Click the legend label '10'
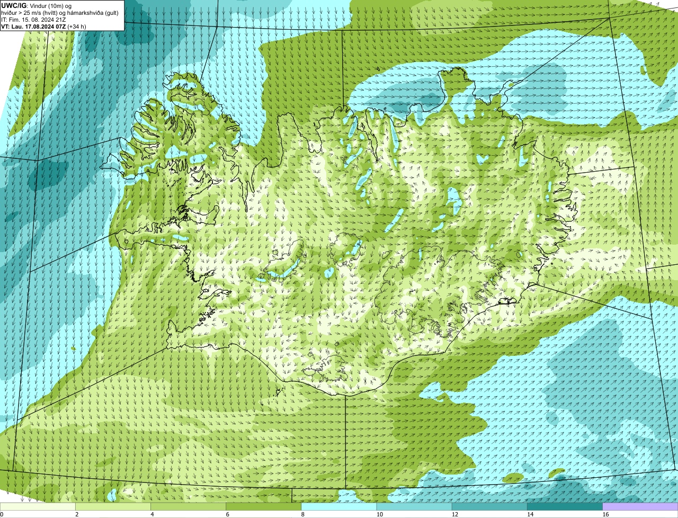Screen dimensions: 678x518 [379, 514]
